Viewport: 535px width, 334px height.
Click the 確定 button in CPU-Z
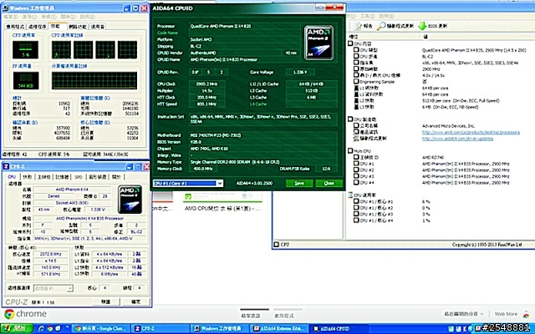[x=136, y=302]
